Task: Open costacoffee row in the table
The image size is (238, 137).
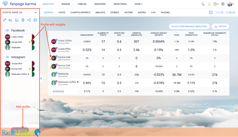Action: coord(139,50)
